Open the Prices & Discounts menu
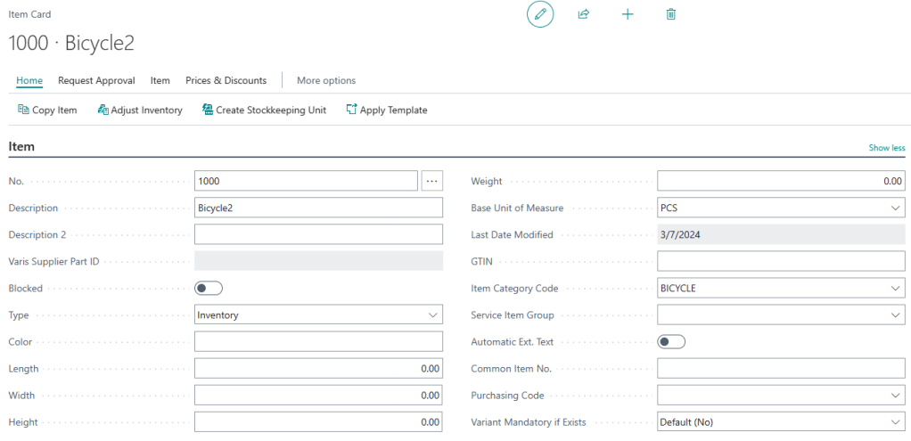911x441 pixels. (x=226, y=80)
